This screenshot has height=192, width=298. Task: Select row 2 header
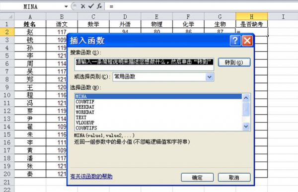(x=7, y=32)
